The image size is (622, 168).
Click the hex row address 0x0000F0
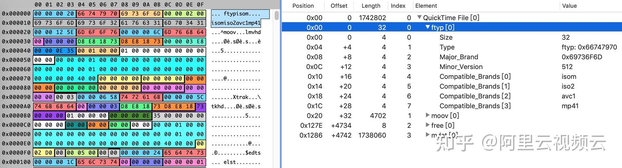coord(16,153)
